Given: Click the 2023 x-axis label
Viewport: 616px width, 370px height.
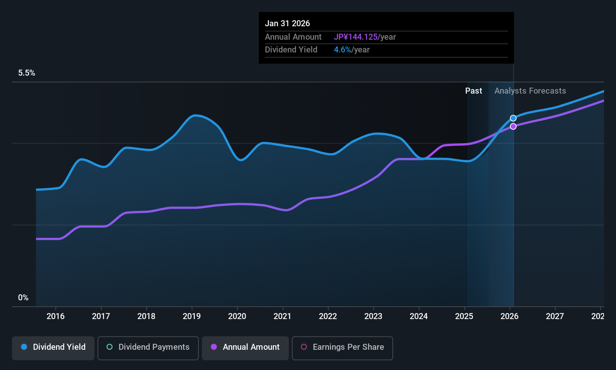Looking at the screenshot, I should (x=373, y=316).
